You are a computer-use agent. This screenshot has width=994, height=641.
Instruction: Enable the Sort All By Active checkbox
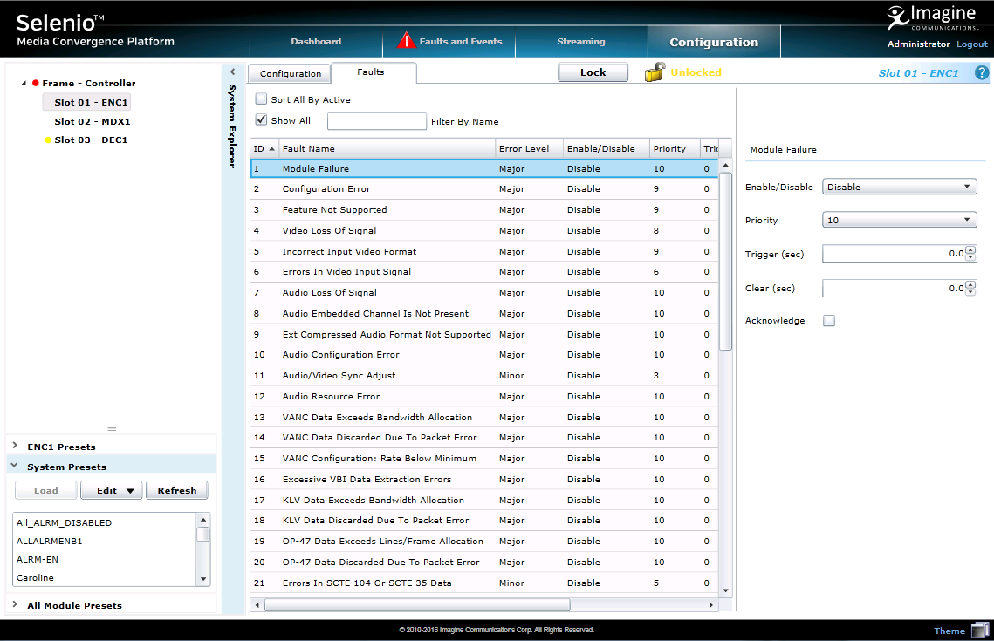(261, 99)
